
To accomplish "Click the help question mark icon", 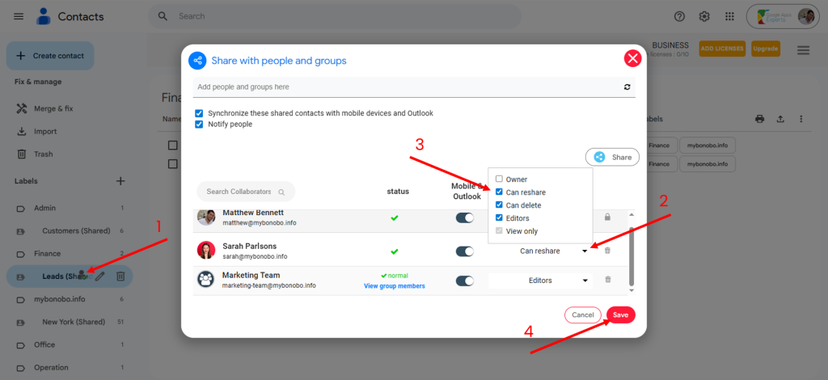I will 679,16.
